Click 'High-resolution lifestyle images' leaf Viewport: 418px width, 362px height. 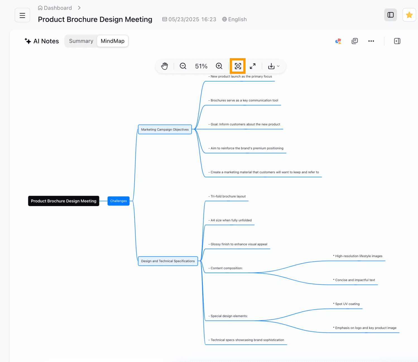358,256
